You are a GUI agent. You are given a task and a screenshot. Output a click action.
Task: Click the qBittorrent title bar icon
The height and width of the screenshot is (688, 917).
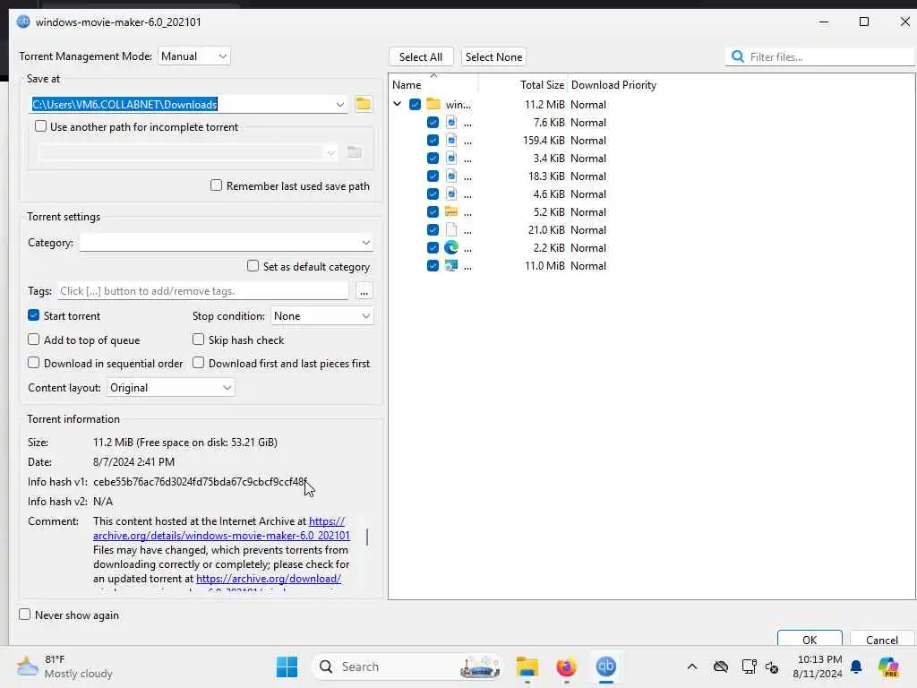[22, 21]
